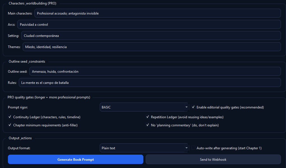Toggle No 'planning commentary' checkbox
286x168 pixels.
pyautogui.click(x=148, y=125)
